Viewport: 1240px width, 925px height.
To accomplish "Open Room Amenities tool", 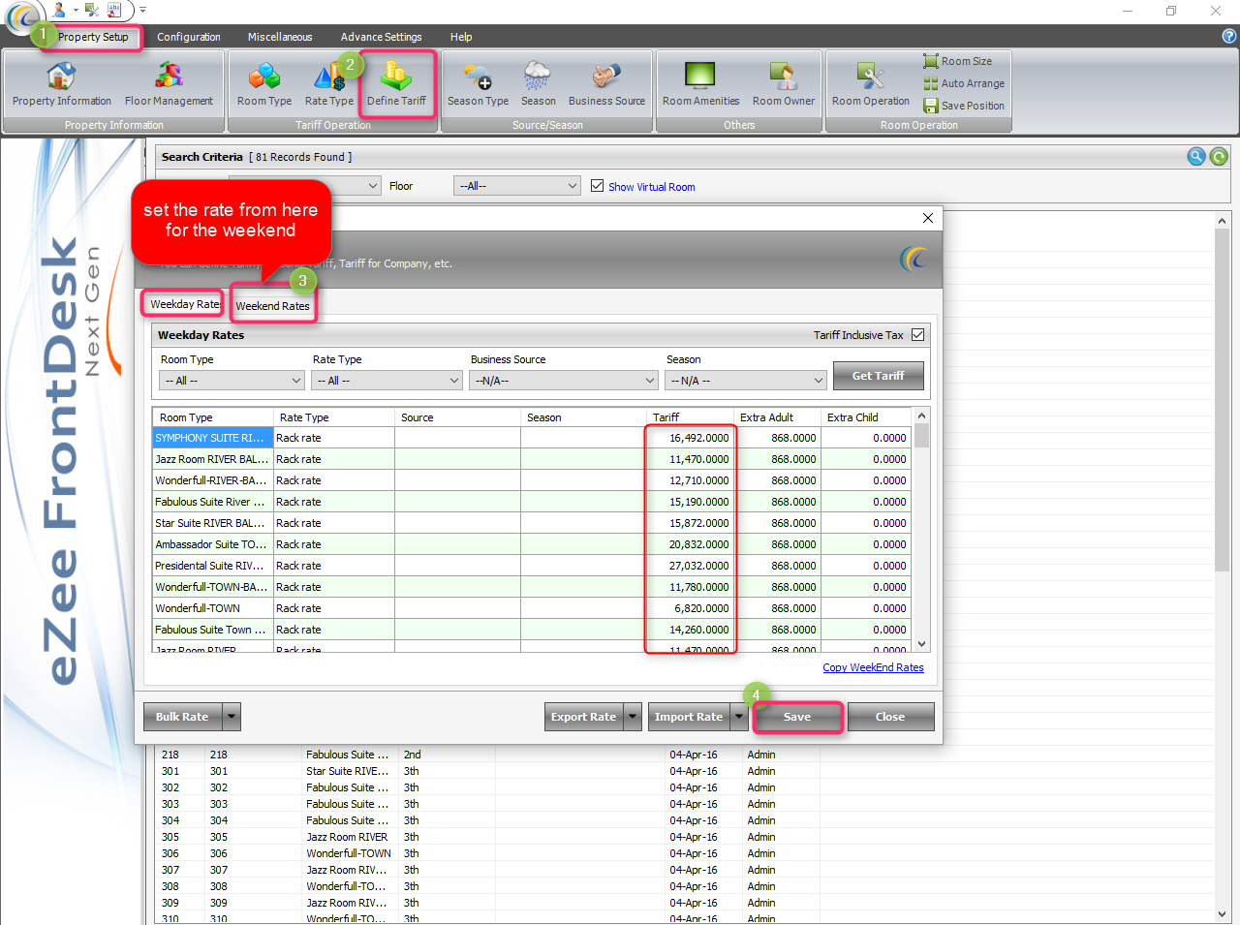I will pos(700,84).
